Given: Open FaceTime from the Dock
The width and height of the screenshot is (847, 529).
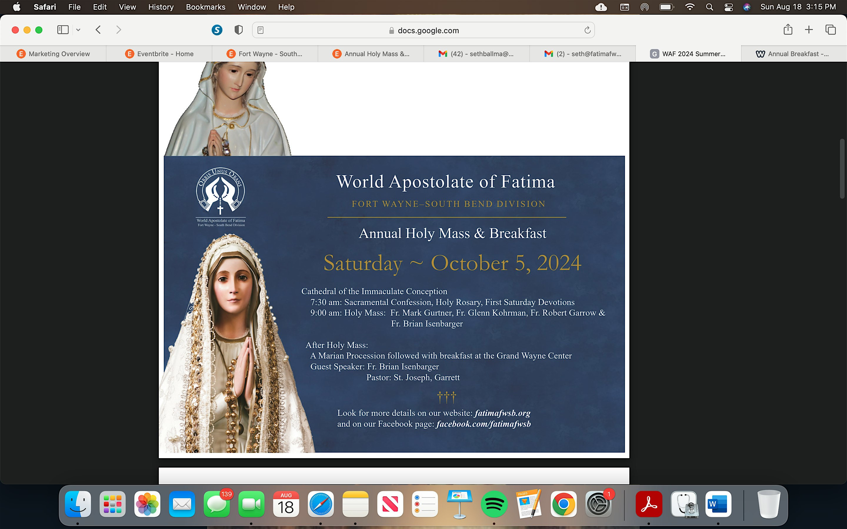Looking at the screenshot, I should click(x=251, y=504).
